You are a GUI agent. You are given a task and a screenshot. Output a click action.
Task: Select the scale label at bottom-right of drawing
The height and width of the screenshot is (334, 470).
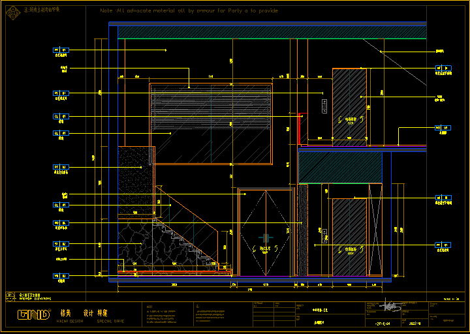[x=451, y=298]
